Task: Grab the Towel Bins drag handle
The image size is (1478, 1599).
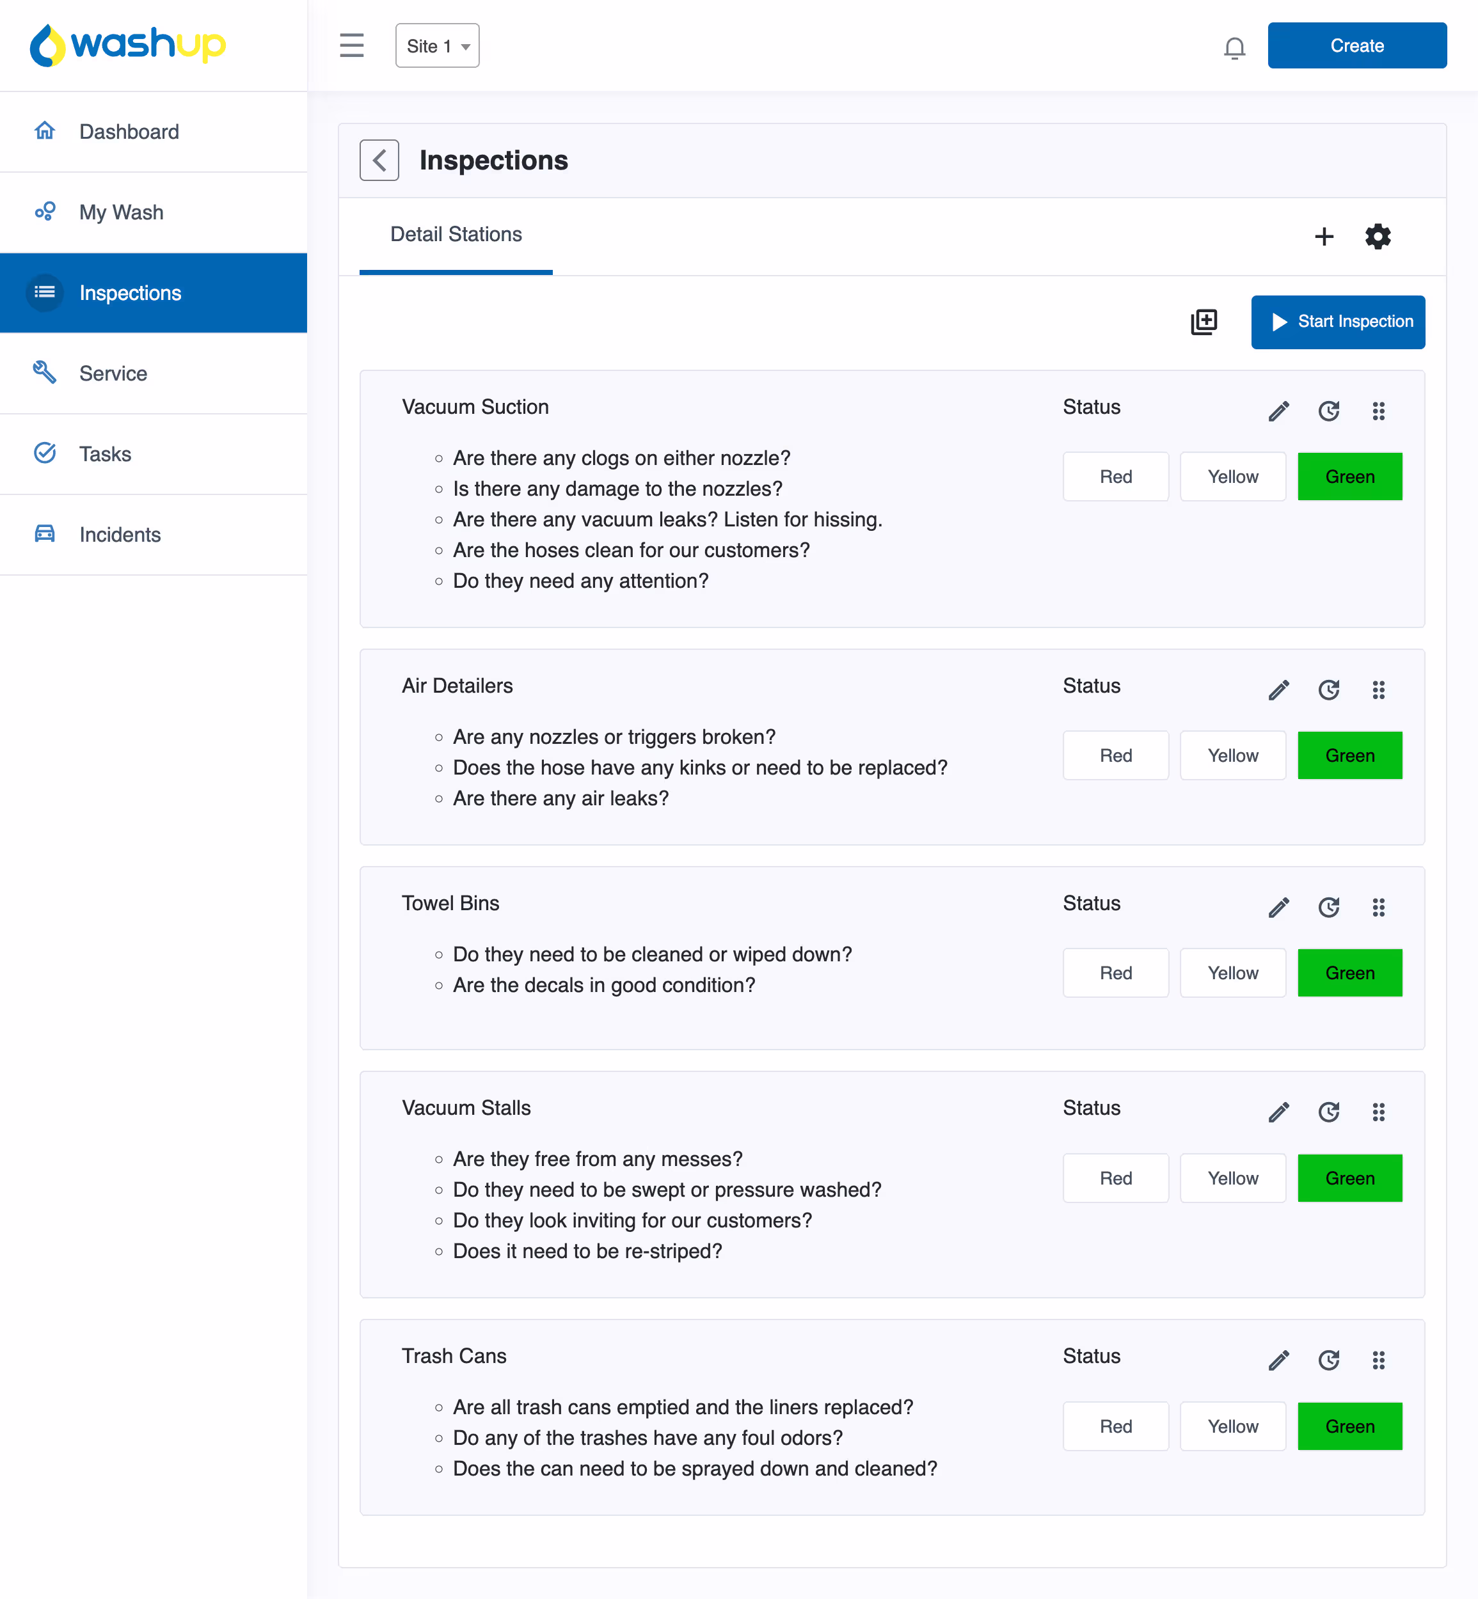Action: click(1379, 908)
